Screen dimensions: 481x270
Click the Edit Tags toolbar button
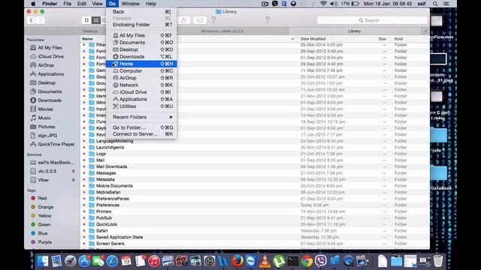coord(200,20)
